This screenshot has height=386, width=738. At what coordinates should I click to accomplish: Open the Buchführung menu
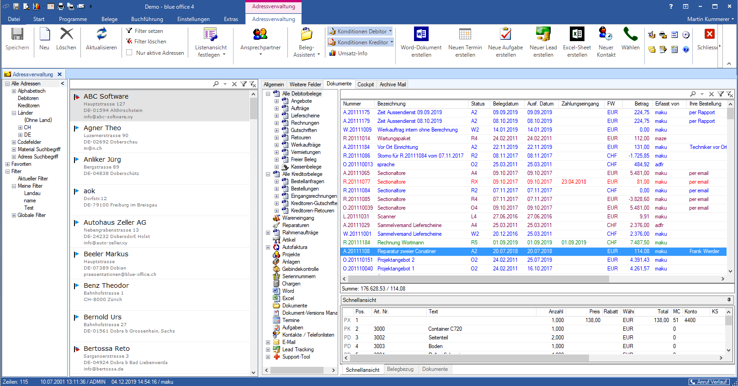point(147,19)
